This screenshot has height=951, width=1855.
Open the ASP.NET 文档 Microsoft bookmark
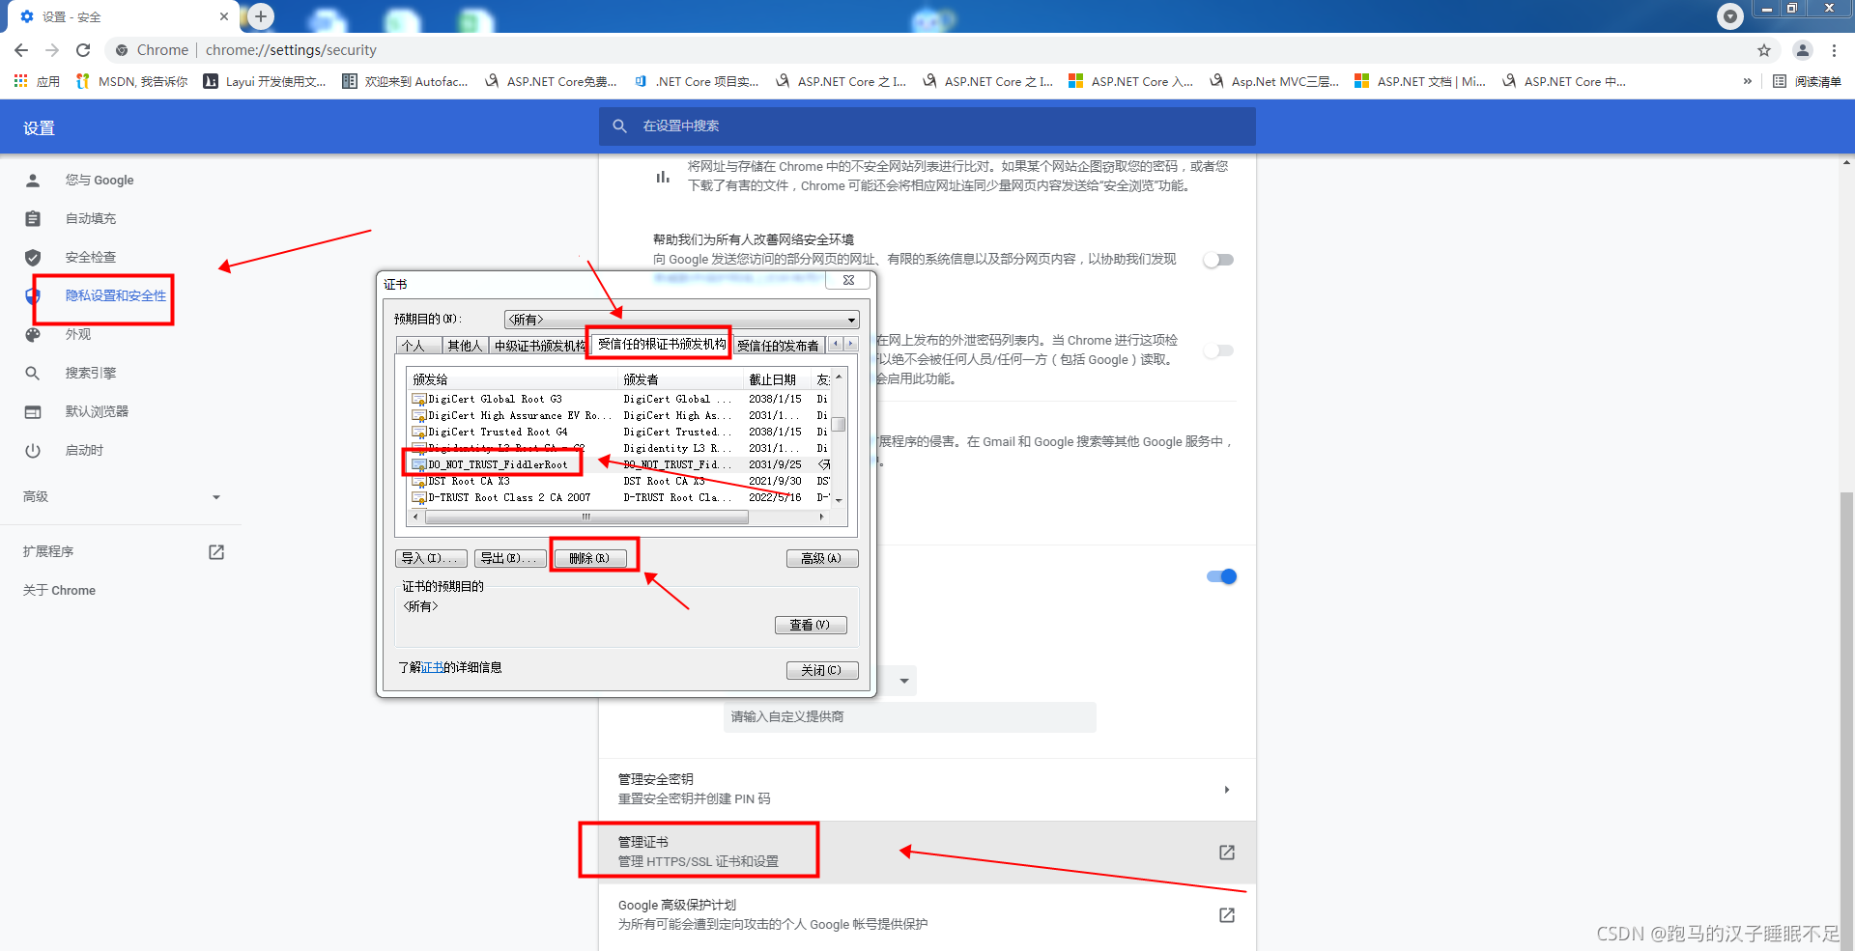(x=1420, y=81)
